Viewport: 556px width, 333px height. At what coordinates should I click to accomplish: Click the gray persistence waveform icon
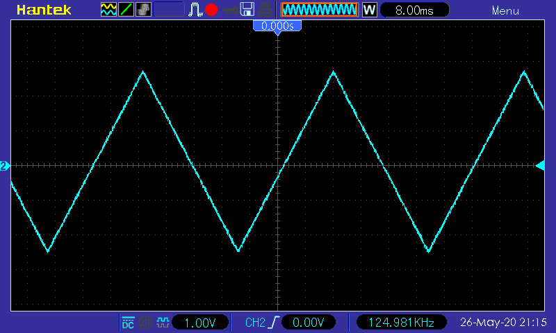[143, 10]
